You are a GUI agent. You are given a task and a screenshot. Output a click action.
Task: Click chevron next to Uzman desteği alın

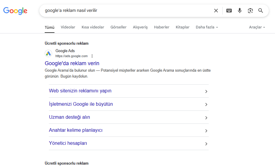pyautogui.click(x=206, y=118)
